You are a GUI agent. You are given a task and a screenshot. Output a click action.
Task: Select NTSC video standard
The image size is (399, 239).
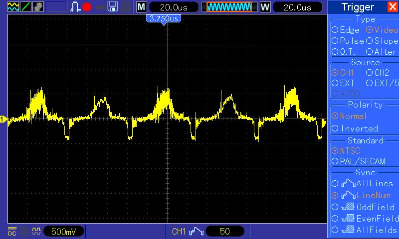click(x=346, y=151)
